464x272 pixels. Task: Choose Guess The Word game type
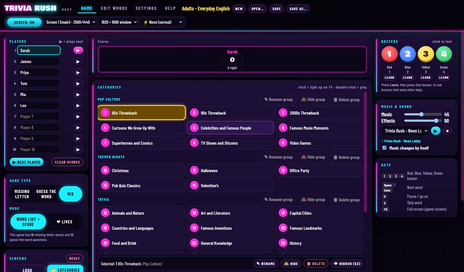[x=46, y=194]
